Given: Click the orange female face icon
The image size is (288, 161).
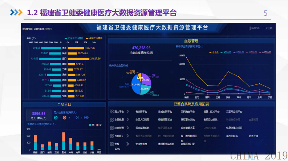Looking at the screenshot, I should tap(65, 118).
